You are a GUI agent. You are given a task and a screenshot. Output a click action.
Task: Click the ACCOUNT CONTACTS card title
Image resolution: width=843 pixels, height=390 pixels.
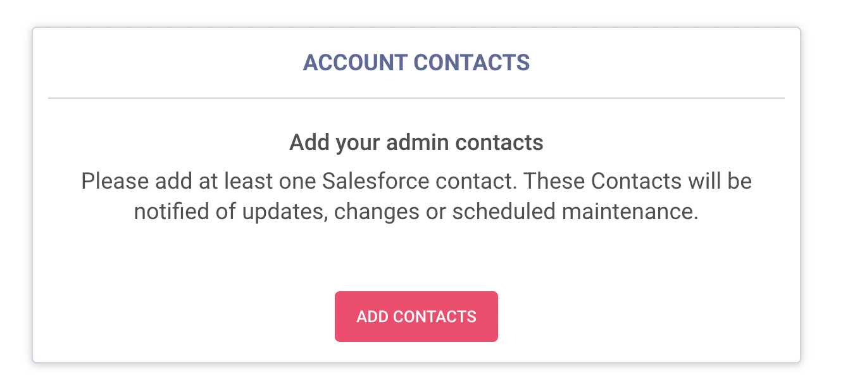[x=416, y=63]
